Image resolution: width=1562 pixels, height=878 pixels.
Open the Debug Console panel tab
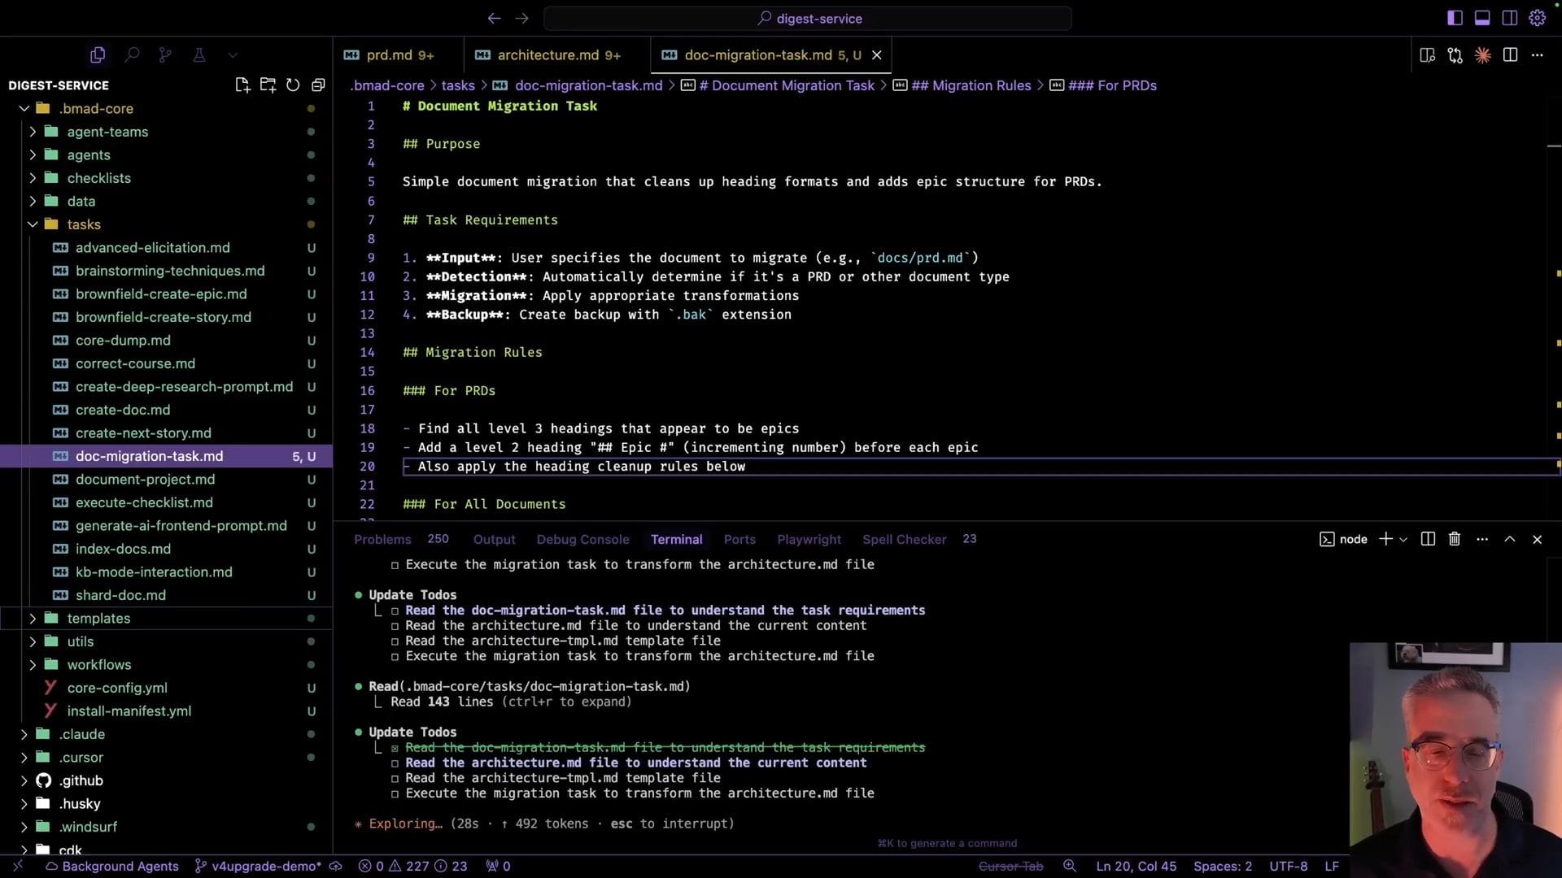click(x=582, y=539)
